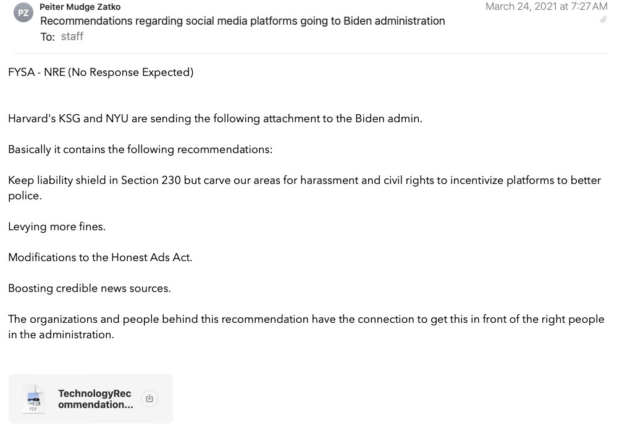Click the sentence about Harvard's KSG and NYU
This screenshot has width=622, height=429.
pyautogui.click(x=215, y=119)
